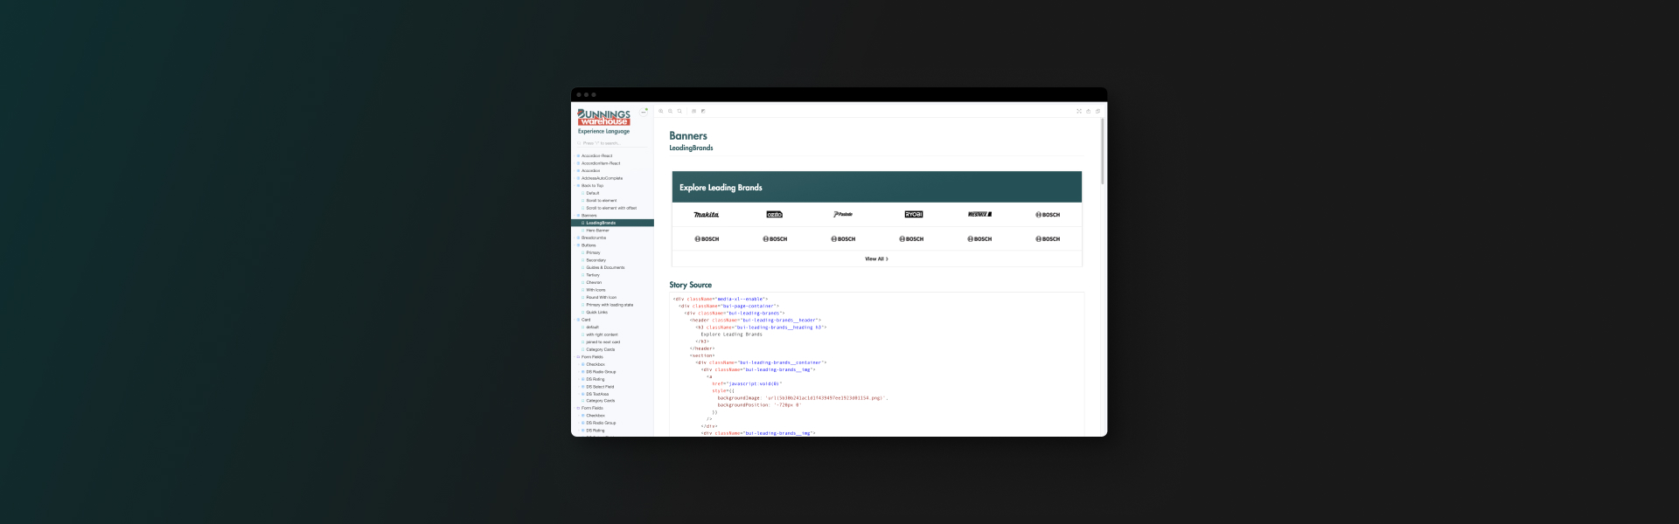Select the Tertiary button story
The height and width of the screenshot is (524, 1679).
[593, 275]
